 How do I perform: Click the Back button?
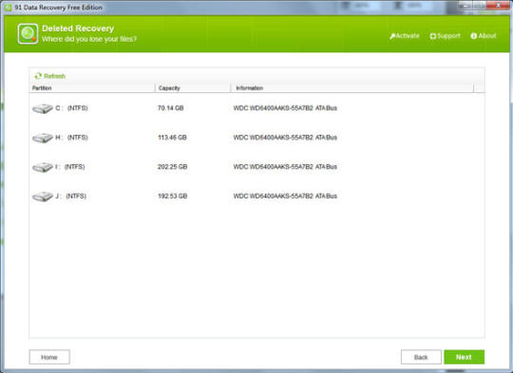click(421, 357)
